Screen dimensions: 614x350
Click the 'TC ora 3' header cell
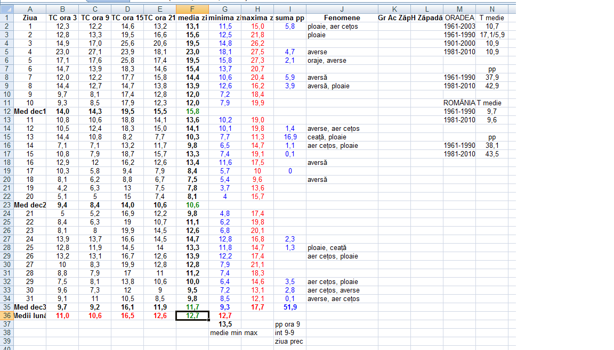[x=62, y=18]
